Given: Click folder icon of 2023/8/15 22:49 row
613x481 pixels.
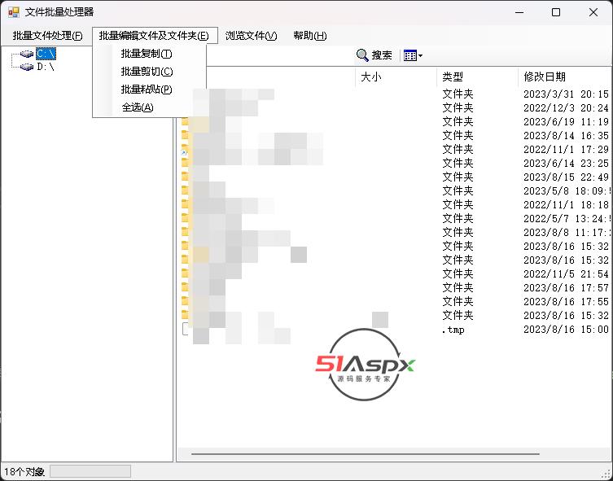Looking at the screenshot, I should (x=185, y=177).
